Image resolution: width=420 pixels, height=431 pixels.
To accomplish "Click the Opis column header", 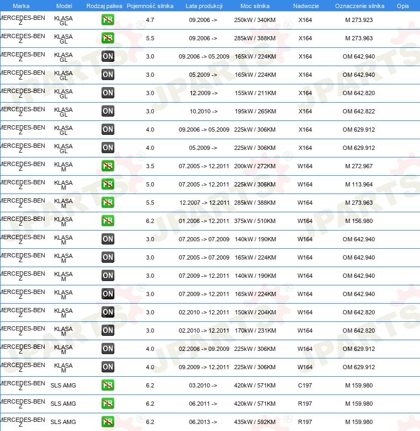I will [x=402, y=5].
